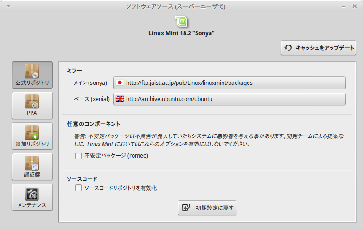This screenshot has width=363, height=229.
Task: Minimize the ソフトウェアソース window
Action: click(344, 6)
